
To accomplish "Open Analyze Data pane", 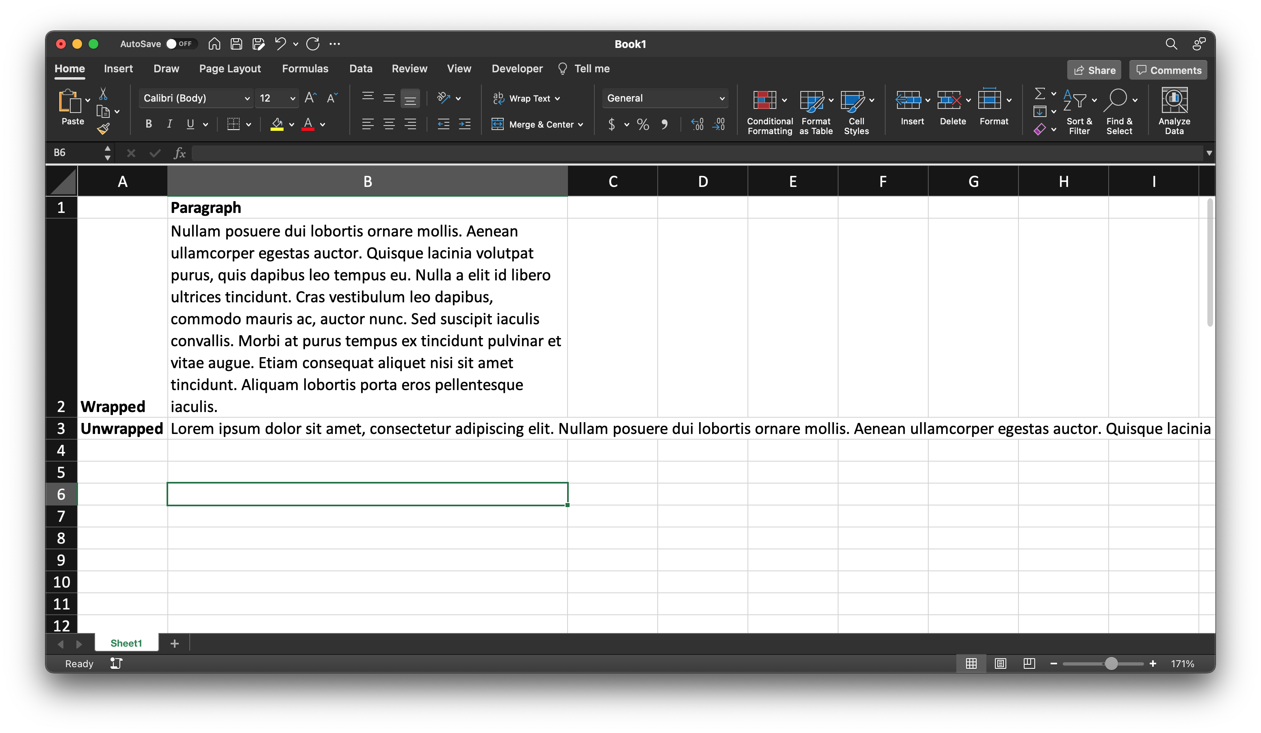I will [1174, 110].
